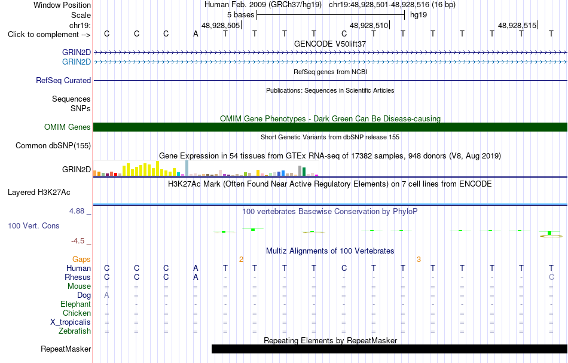Click the GENCODE V50lift37 track title
This screenshot has width=568, height=363.
tap(330, 44)
